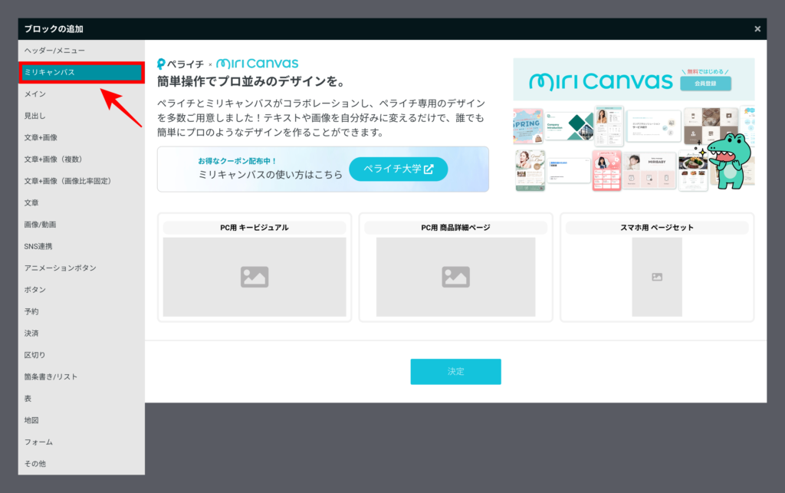Screen dimensions: 785x493
Task: Choose the 決済 category
Action: click(81, 334)
